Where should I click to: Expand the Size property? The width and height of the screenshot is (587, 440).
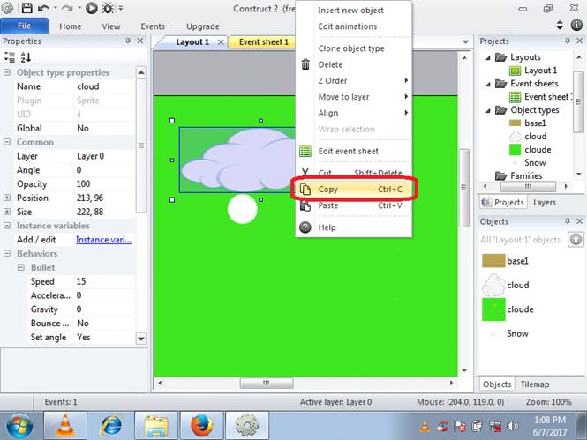[x=7, y=212]
